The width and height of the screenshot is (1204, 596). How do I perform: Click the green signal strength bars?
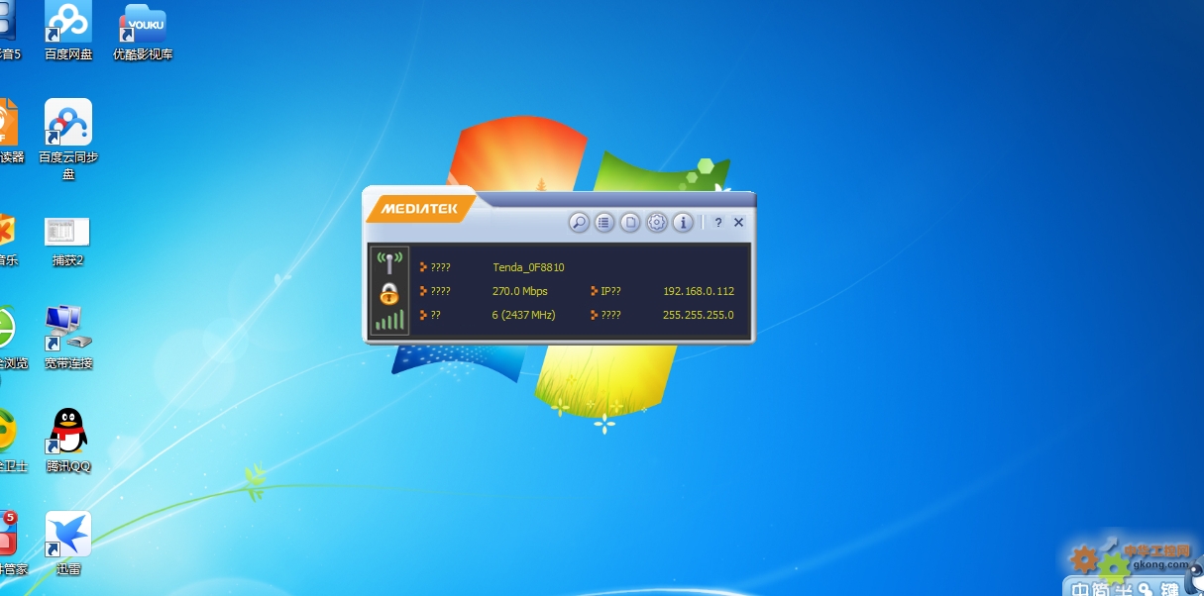pyautogui.click(x=389, y=319)
